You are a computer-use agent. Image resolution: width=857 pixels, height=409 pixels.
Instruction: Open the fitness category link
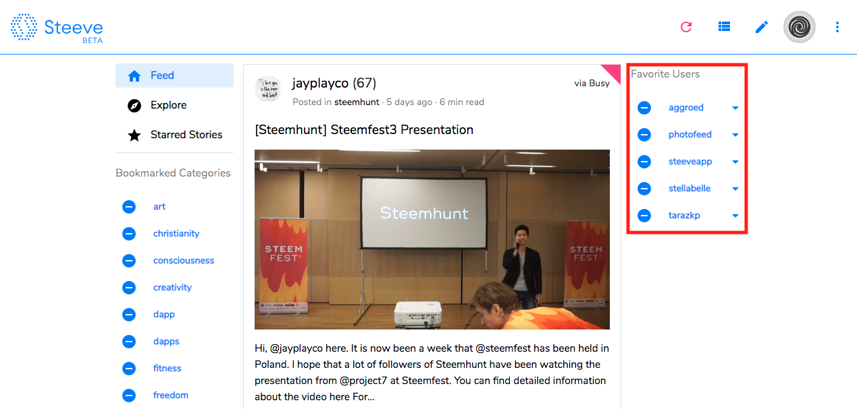(167, 369)
